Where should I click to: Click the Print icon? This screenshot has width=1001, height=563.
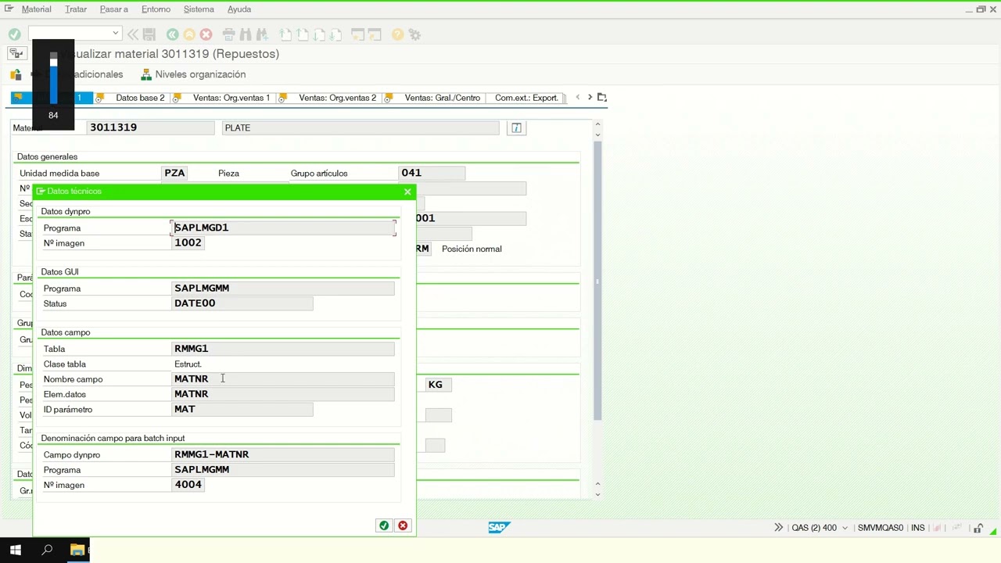pos(228,34)
